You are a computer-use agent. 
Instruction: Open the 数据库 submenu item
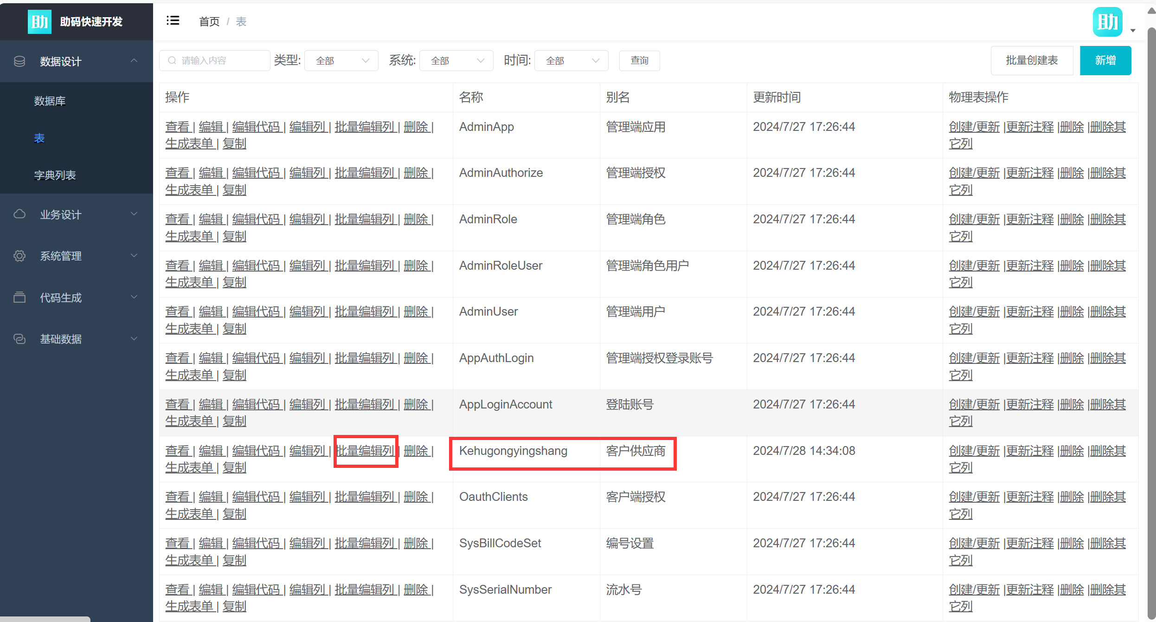[x=50, y=101]
